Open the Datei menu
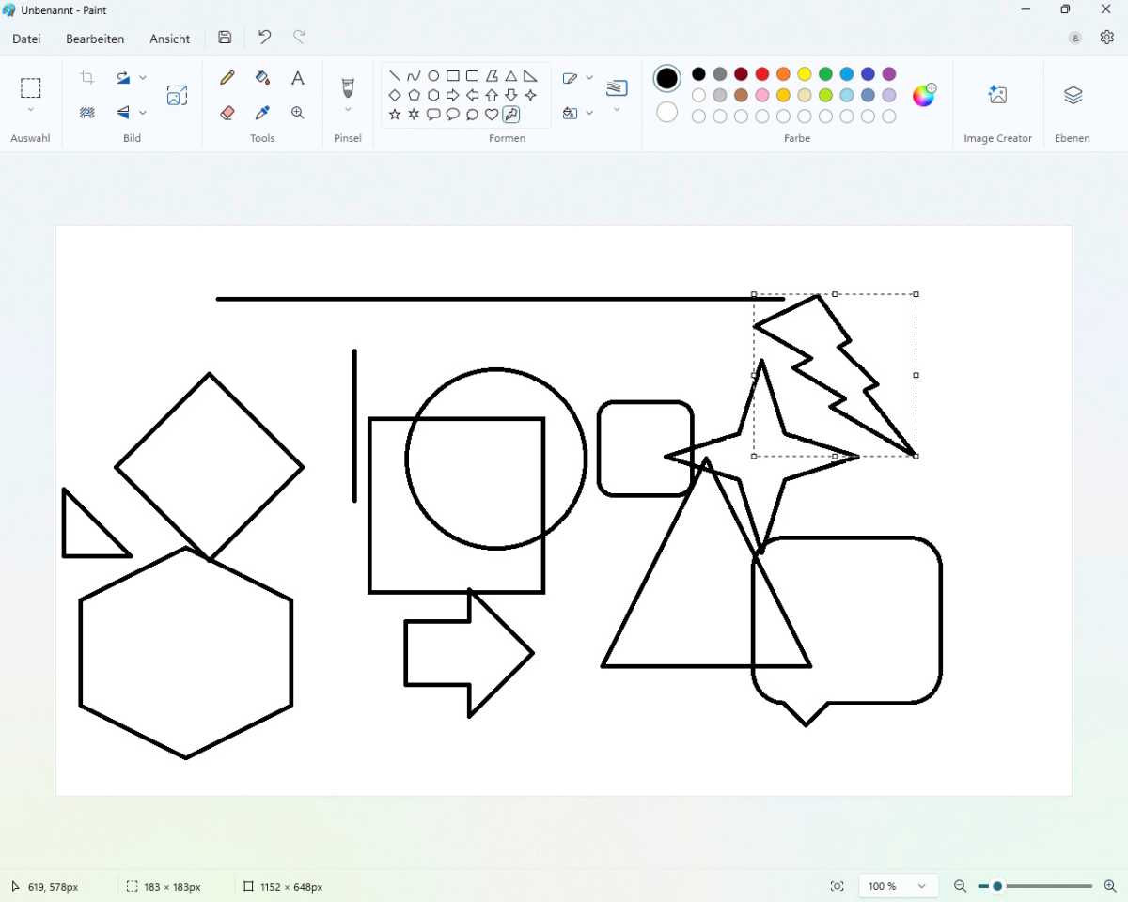This screenshot has height=902, width=1128. 26,39
